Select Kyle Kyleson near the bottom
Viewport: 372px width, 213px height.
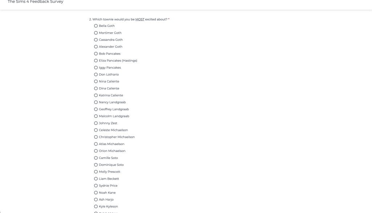(96, 206)
